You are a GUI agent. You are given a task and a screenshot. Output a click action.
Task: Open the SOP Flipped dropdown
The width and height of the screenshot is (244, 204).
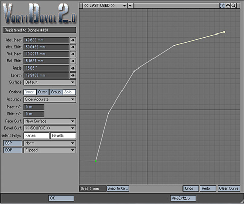(x=50, y=150)
